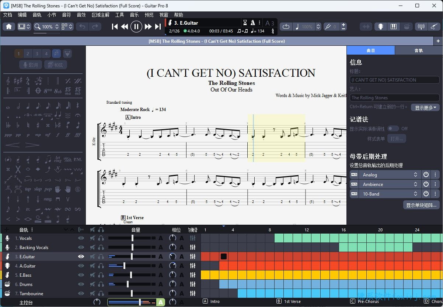The width and height of the screenshot is (443, 307).
Task: Redo the action arrow
Action: (95, 27)
